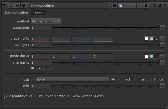Open help with the question mark icon
Screen dimensions: 168x109
(154, 6)
